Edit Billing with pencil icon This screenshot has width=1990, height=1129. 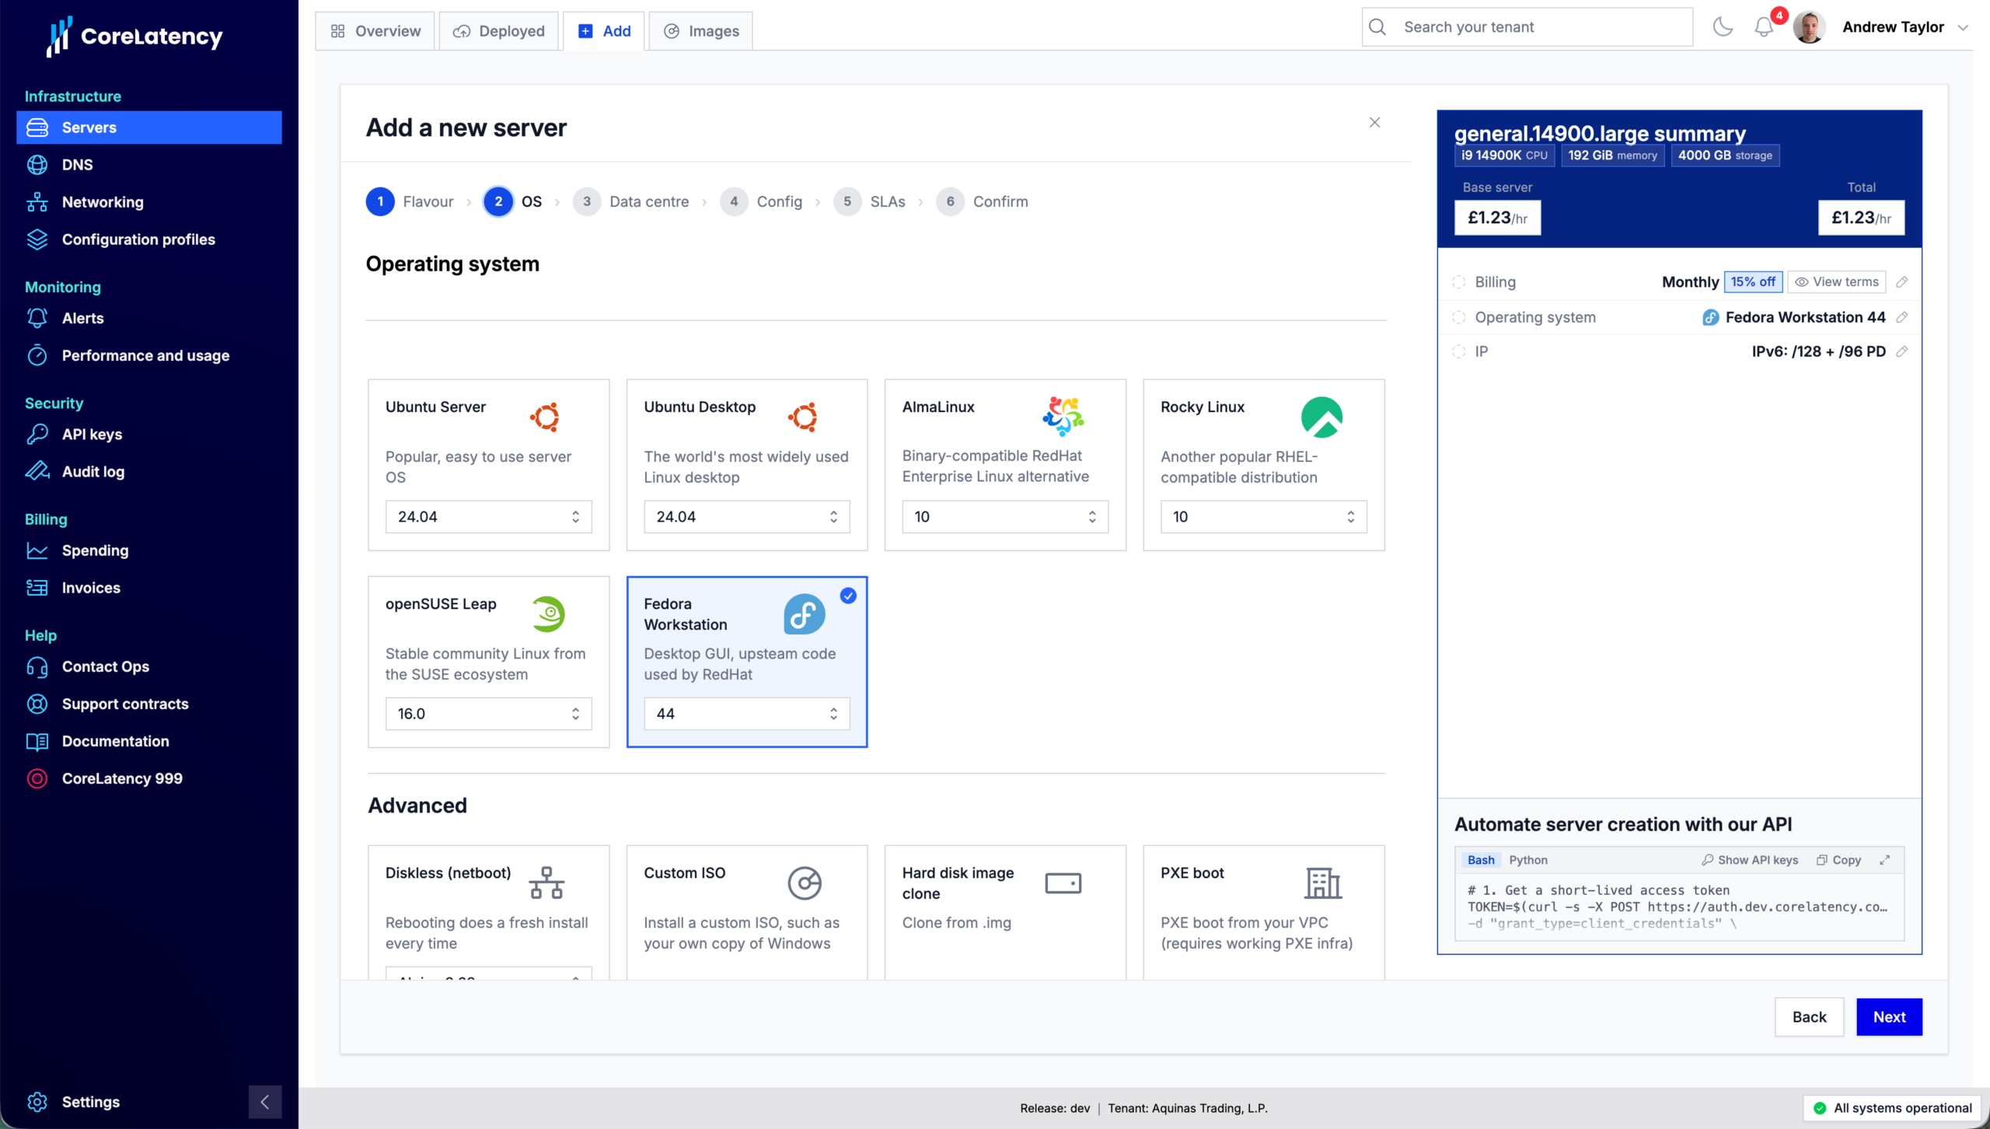[x=1901, y=282]
